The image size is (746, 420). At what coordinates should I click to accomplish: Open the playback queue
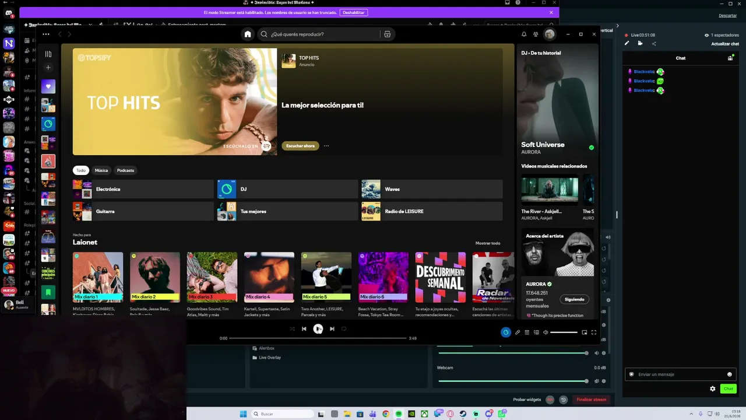click(x=527, y=332)
